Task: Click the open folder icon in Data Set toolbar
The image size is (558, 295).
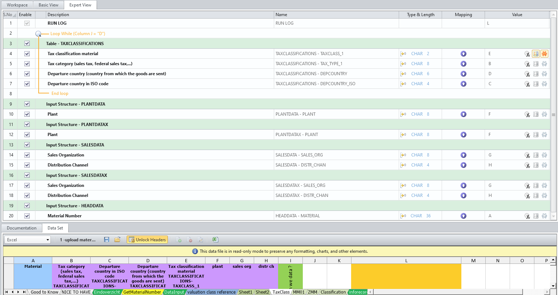Action: click(117, 240)
